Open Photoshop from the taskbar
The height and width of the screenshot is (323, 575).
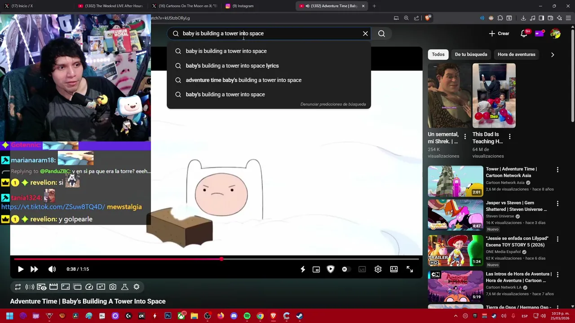168,316
